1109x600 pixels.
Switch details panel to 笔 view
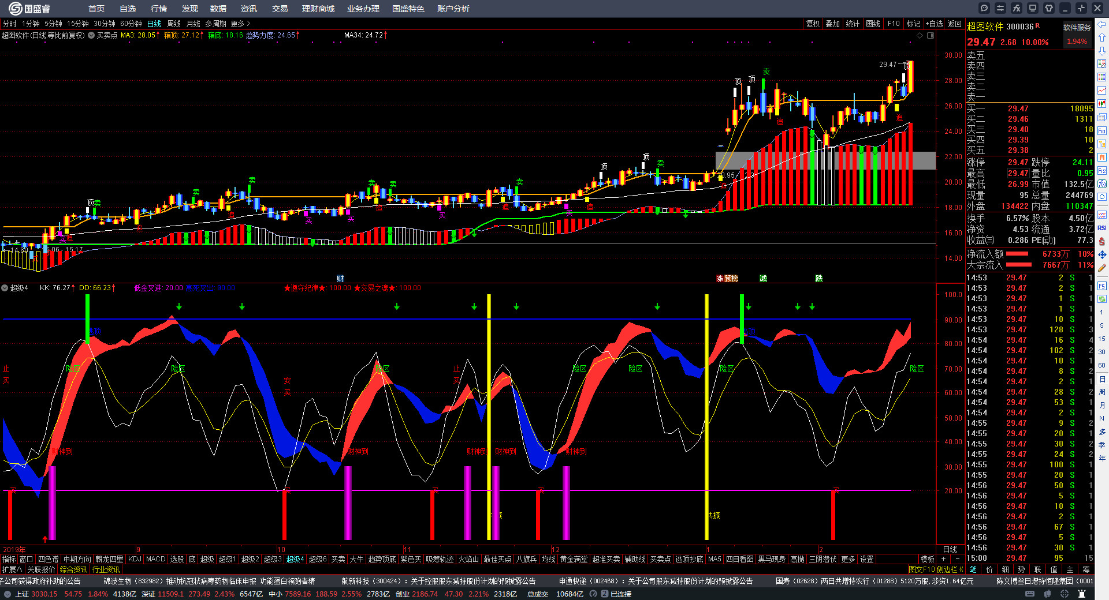click(973, 569)
